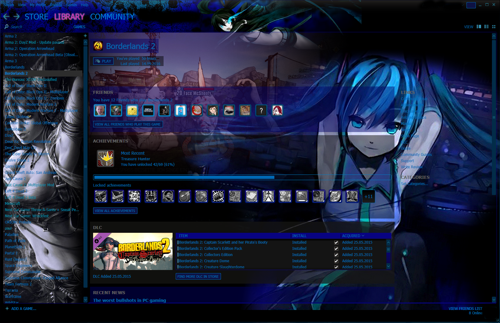This screenshot has width=500, height=323.
Task: Toggle install for Collector's Edition Pack DLC
Action: click(x=336, y=249)
